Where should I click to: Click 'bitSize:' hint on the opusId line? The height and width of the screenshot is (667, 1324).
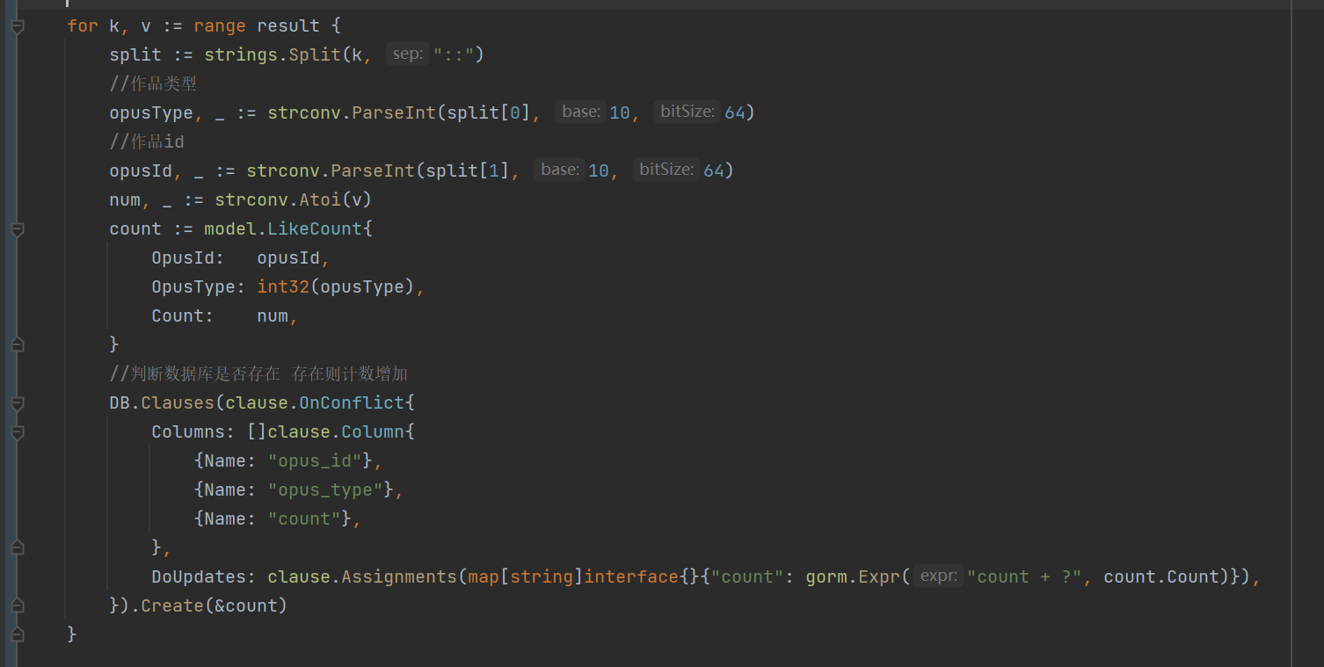tap(665, 170)
